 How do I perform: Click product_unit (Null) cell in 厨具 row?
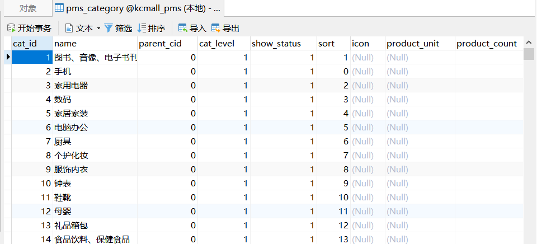pos(420,141)
